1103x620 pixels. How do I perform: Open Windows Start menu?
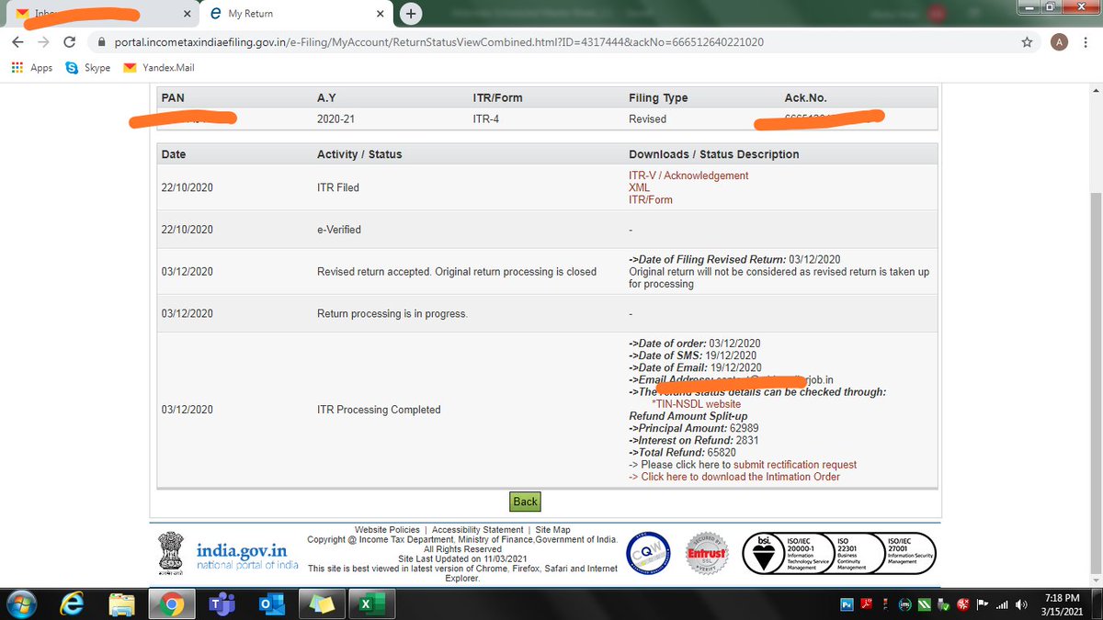[20, 603]
